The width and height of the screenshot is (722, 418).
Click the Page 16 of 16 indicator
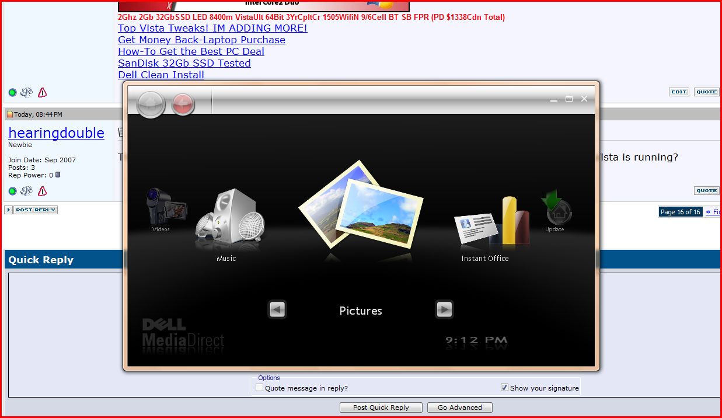click(x=681, y=212)
